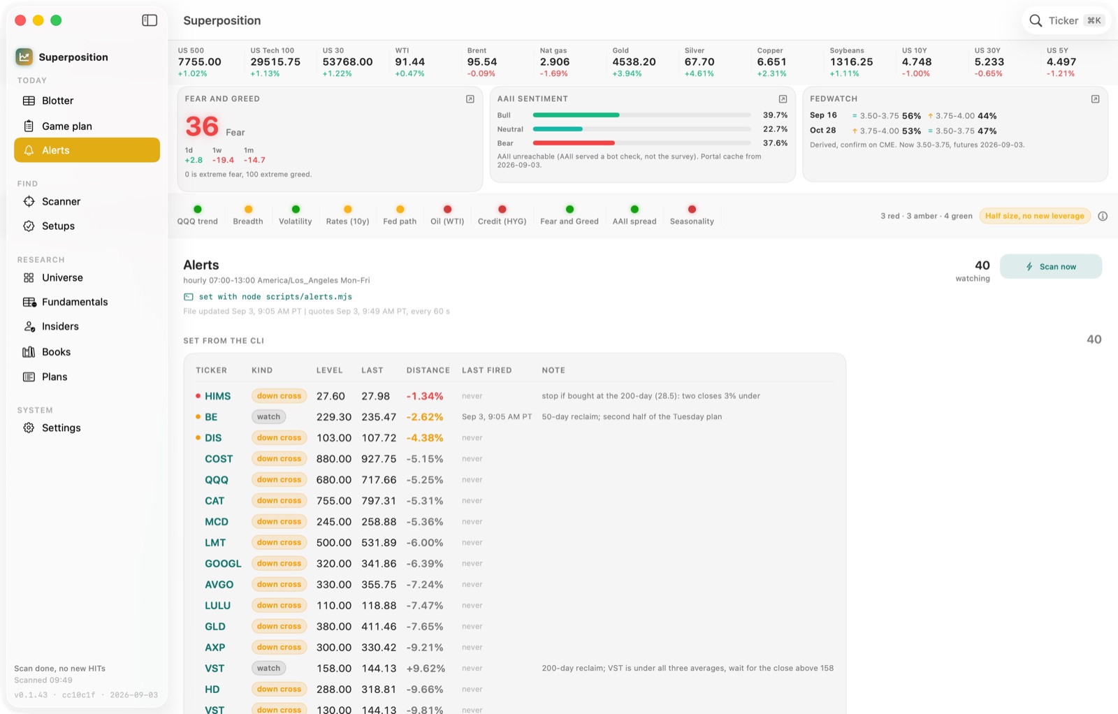Click the 'Scan done, no new HITs' status
Screen dimensions: 1118x714
60,669
